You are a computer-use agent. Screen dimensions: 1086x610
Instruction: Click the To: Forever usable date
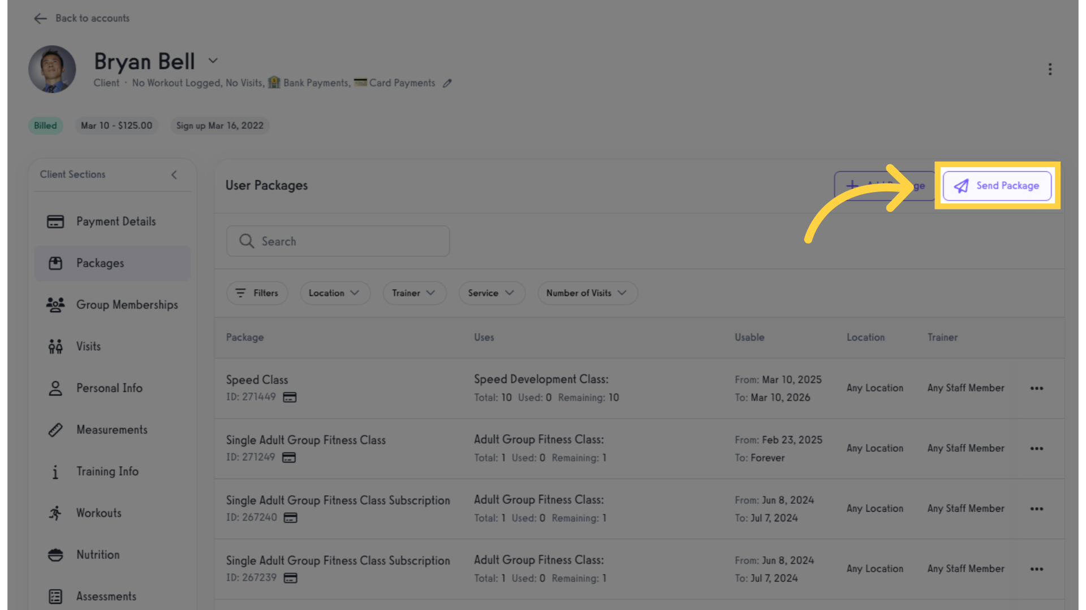760,458
